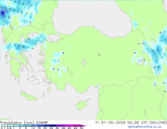The image size is (167, 129).
Task: Click the 1–2 mm legend color box
Action: [x=17, y=126]
